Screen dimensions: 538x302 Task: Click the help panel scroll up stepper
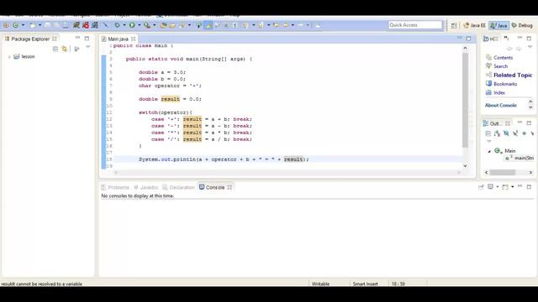(x=530, y=102)
